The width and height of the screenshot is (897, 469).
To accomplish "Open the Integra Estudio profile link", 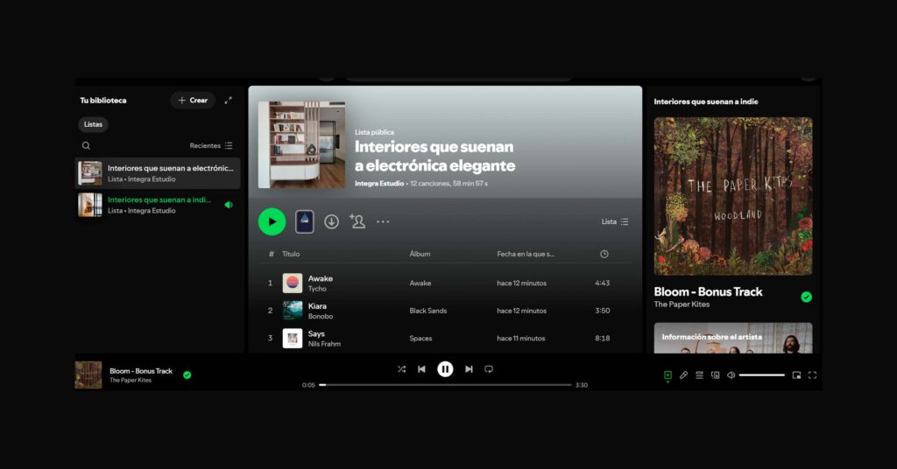I will 379,184.
